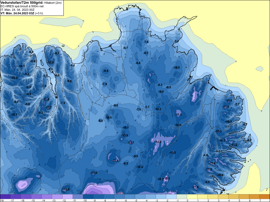Click the darkest purple legend swatch labeled -18
The image size is (270, 202).
[x=5, y=197]
